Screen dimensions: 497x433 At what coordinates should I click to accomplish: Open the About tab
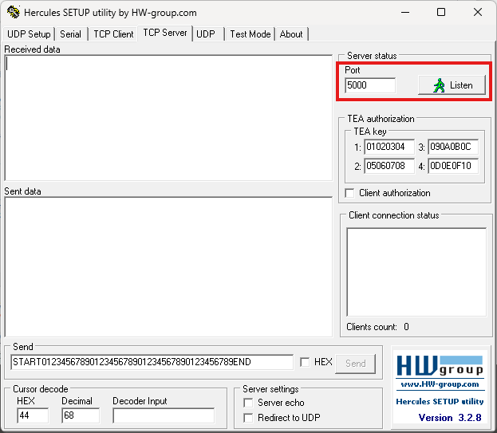(291, 34)
